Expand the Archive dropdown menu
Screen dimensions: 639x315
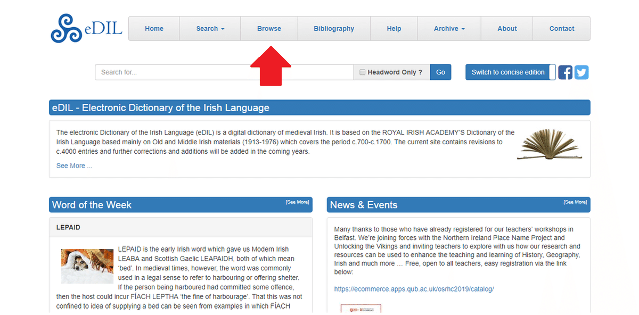pos(449,29)
